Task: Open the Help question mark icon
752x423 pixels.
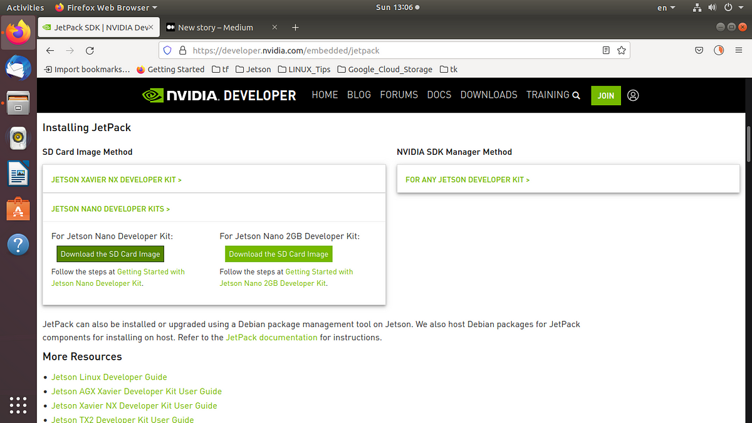Action: (x=18, y=244)
